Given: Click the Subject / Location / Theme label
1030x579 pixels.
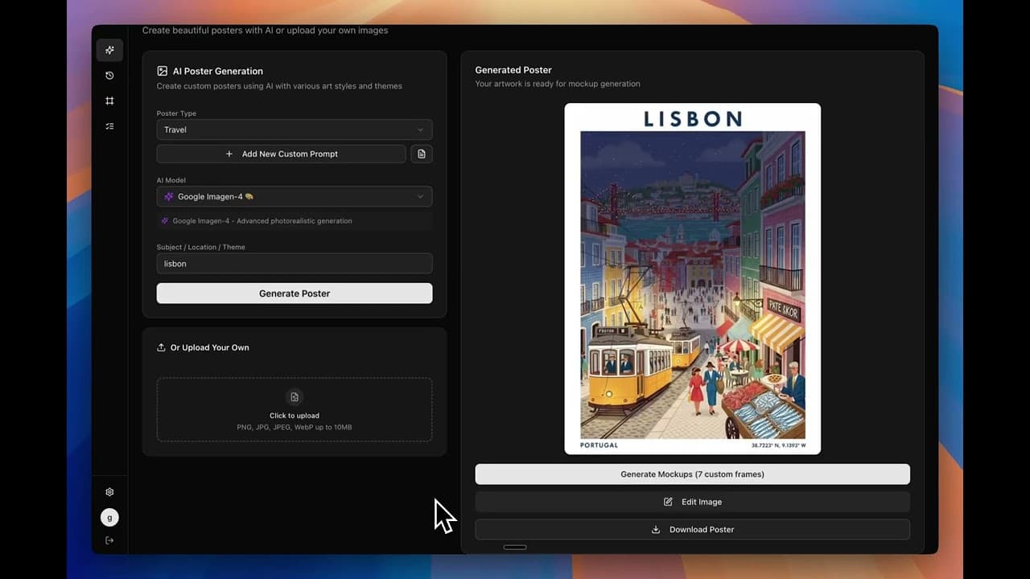Looking at the screenshot, I should [x=201, y=247].
